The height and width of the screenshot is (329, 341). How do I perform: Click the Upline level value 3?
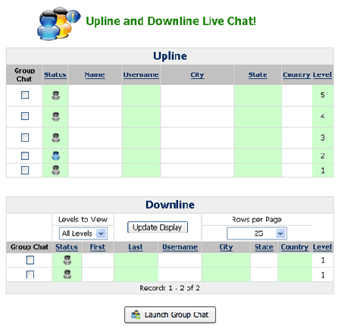tap(323, 138)
